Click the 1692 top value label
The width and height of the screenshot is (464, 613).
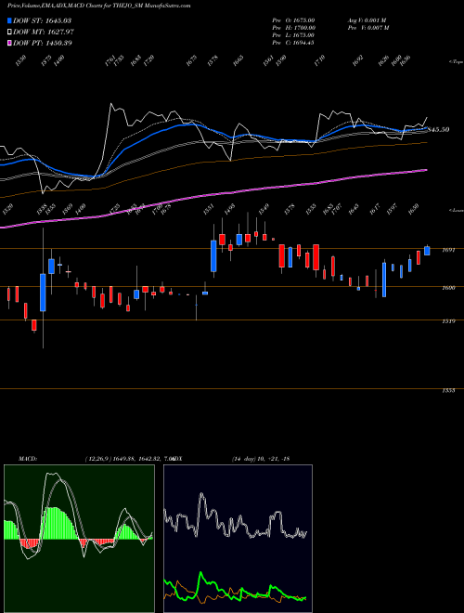point(358,60)
